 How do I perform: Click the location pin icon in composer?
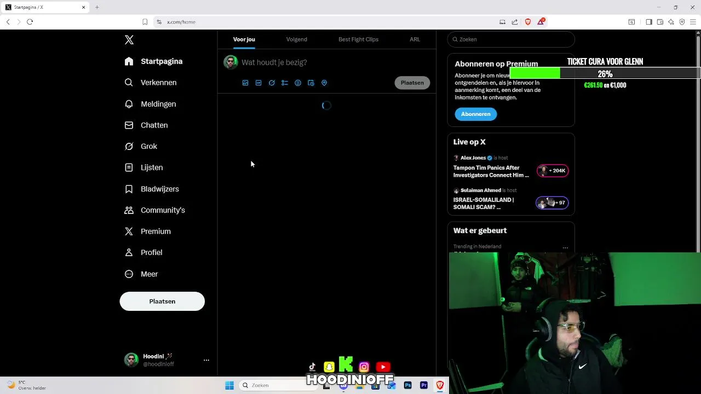(324, 83)
